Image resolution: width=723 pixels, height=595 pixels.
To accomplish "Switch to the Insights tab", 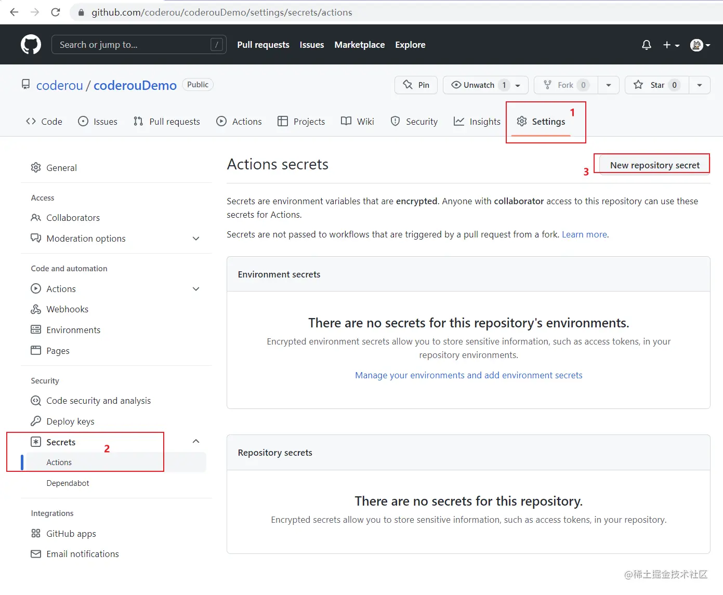I will [477, 121].
